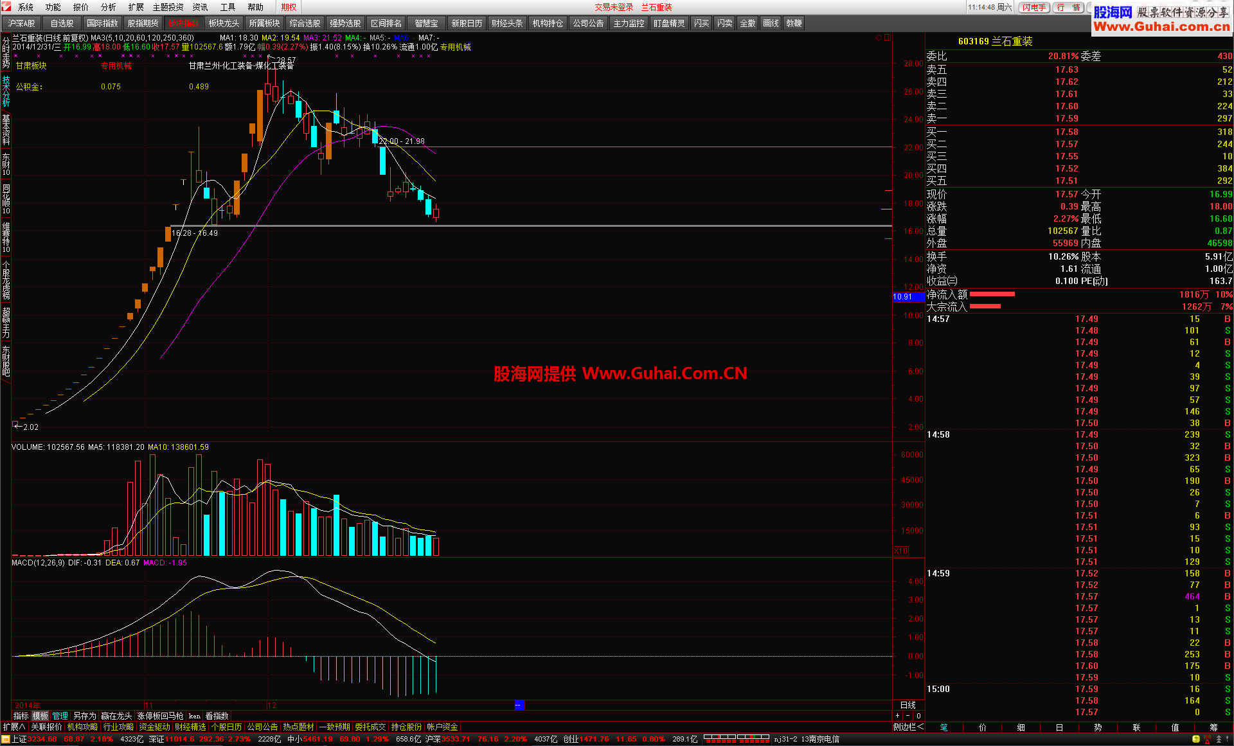Switch to 技术分析 sidebar tab
Viewport: 1234px width, 746px height.
click(x=6, y=91)
